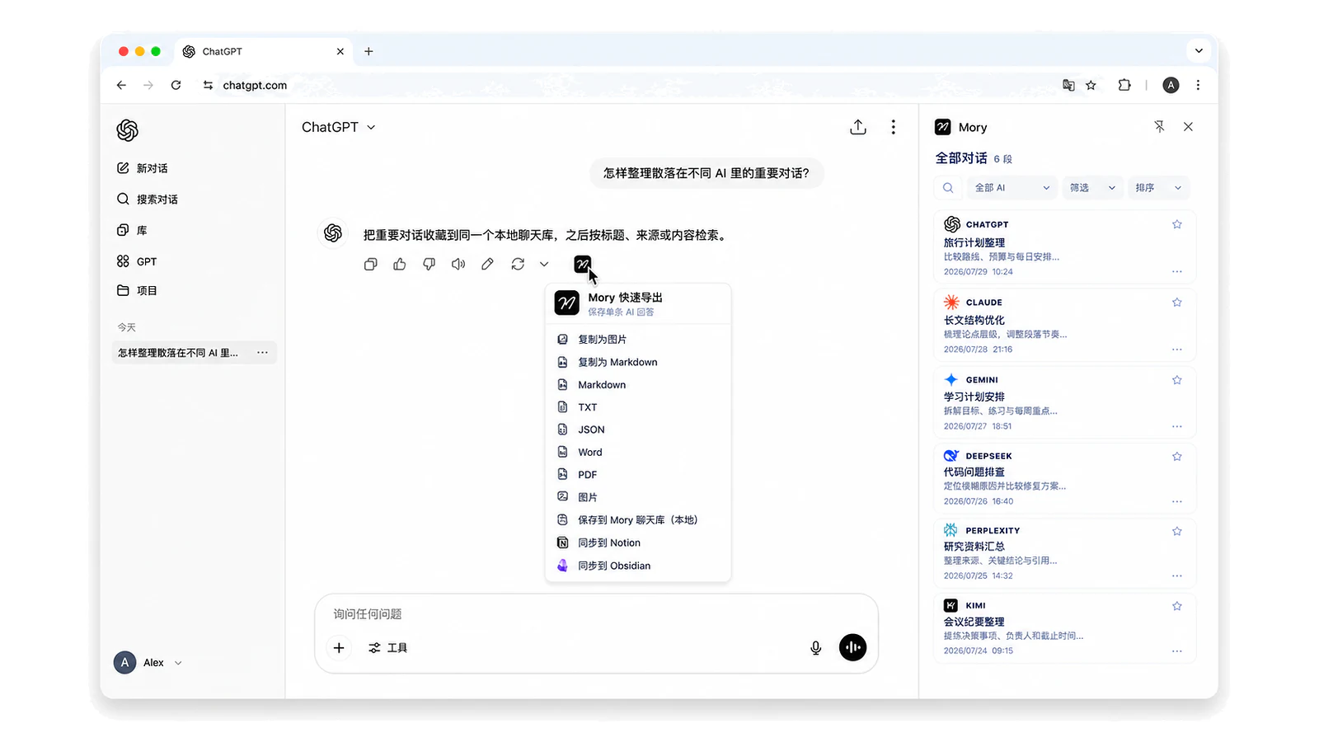Star the Perplexity 研究资料汇总 conversation
Viewport: 1319px width, 742px height.
tap(1177, 531)
